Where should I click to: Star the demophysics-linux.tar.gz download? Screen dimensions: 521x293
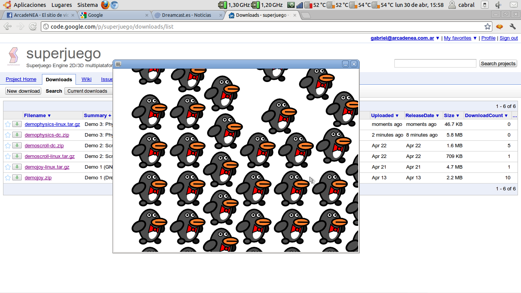point(8,124)
